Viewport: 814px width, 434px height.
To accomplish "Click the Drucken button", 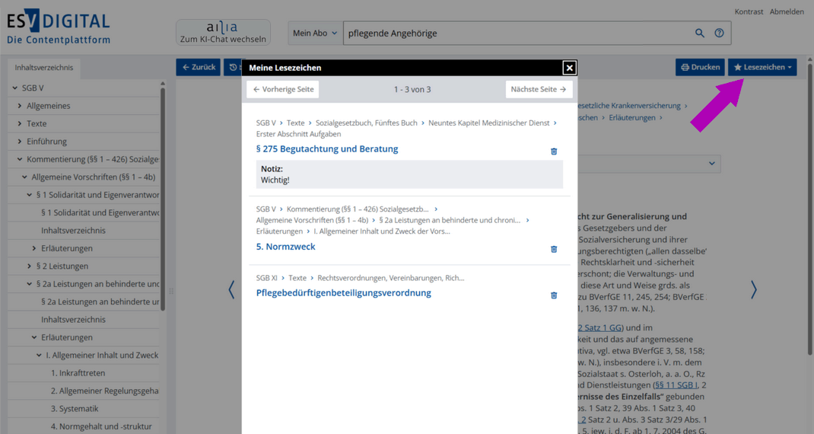I will 699,67.
